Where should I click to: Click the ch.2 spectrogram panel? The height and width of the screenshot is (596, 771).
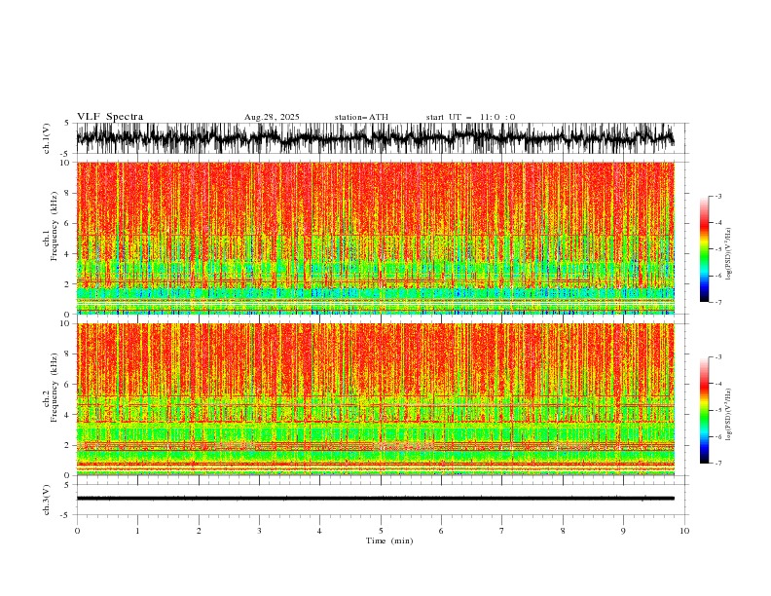tap(375, 399)
